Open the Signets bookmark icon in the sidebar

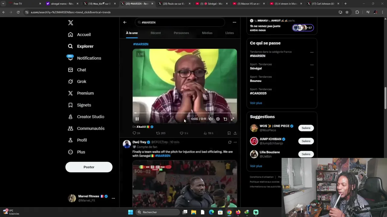coord(70,105)
